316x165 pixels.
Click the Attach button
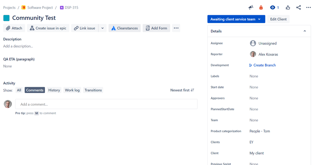14,28
